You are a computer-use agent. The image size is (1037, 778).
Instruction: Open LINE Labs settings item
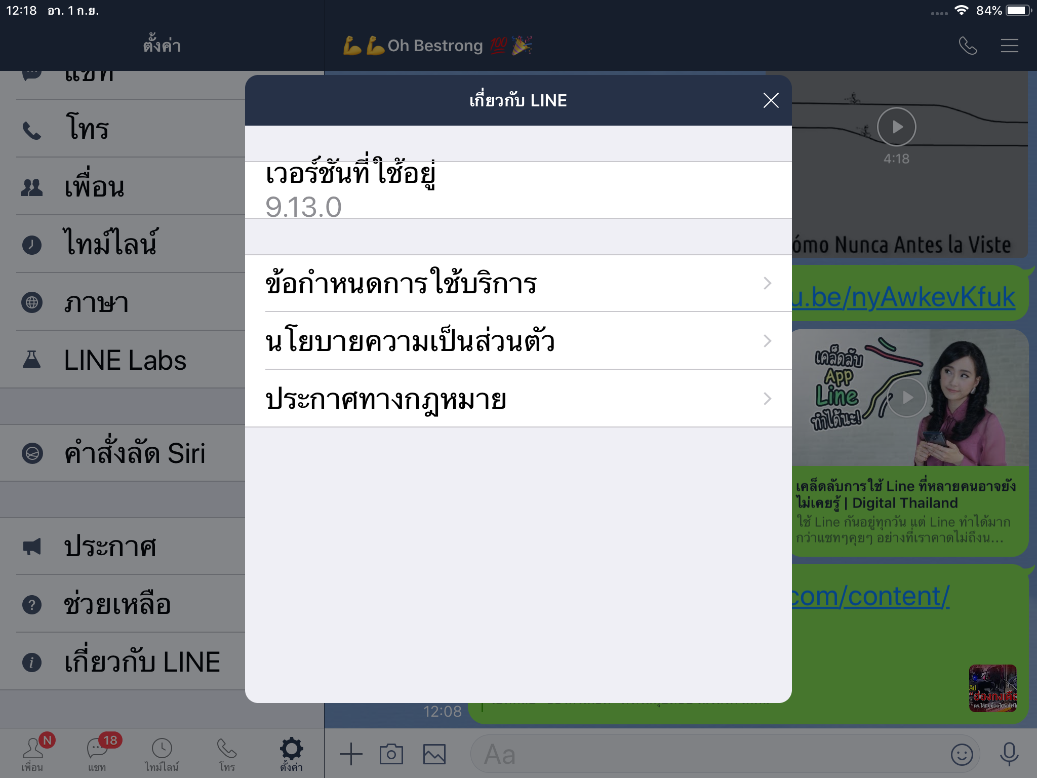pos(125,360)
